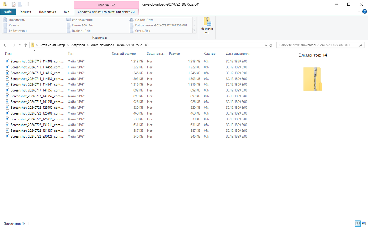Click the quick access Properties checkmark icon
Image resolution: width=368 pixels, height=227 pixels.
13,5
